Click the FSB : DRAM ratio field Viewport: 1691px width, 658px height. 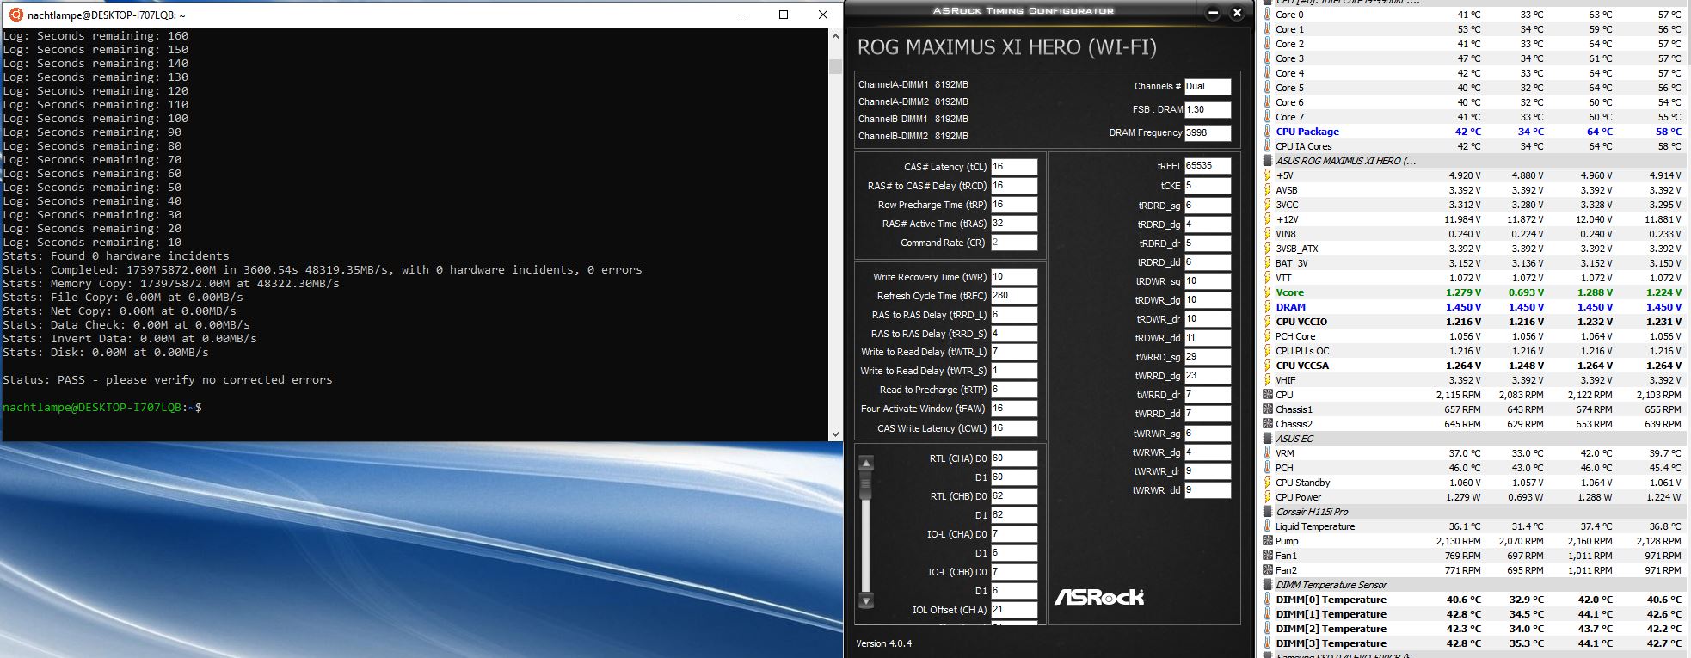click(1208, 110)
